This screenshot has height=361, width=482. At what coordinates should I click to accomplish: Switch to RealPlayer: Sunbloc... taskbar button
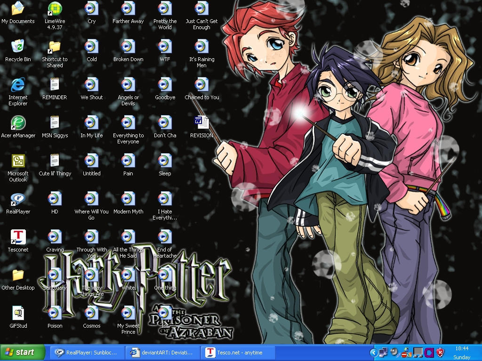(x=87, y=353)
